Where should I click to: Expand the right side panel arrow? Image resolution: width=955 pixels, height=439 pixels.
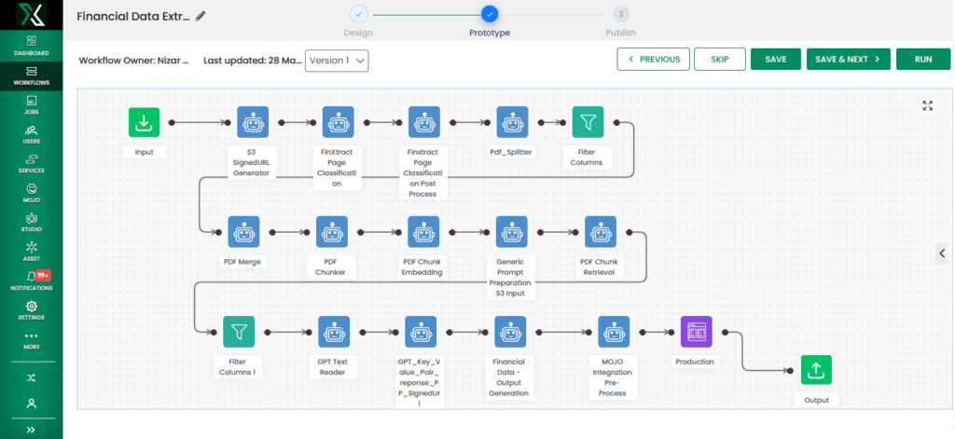tap(942, 253)
